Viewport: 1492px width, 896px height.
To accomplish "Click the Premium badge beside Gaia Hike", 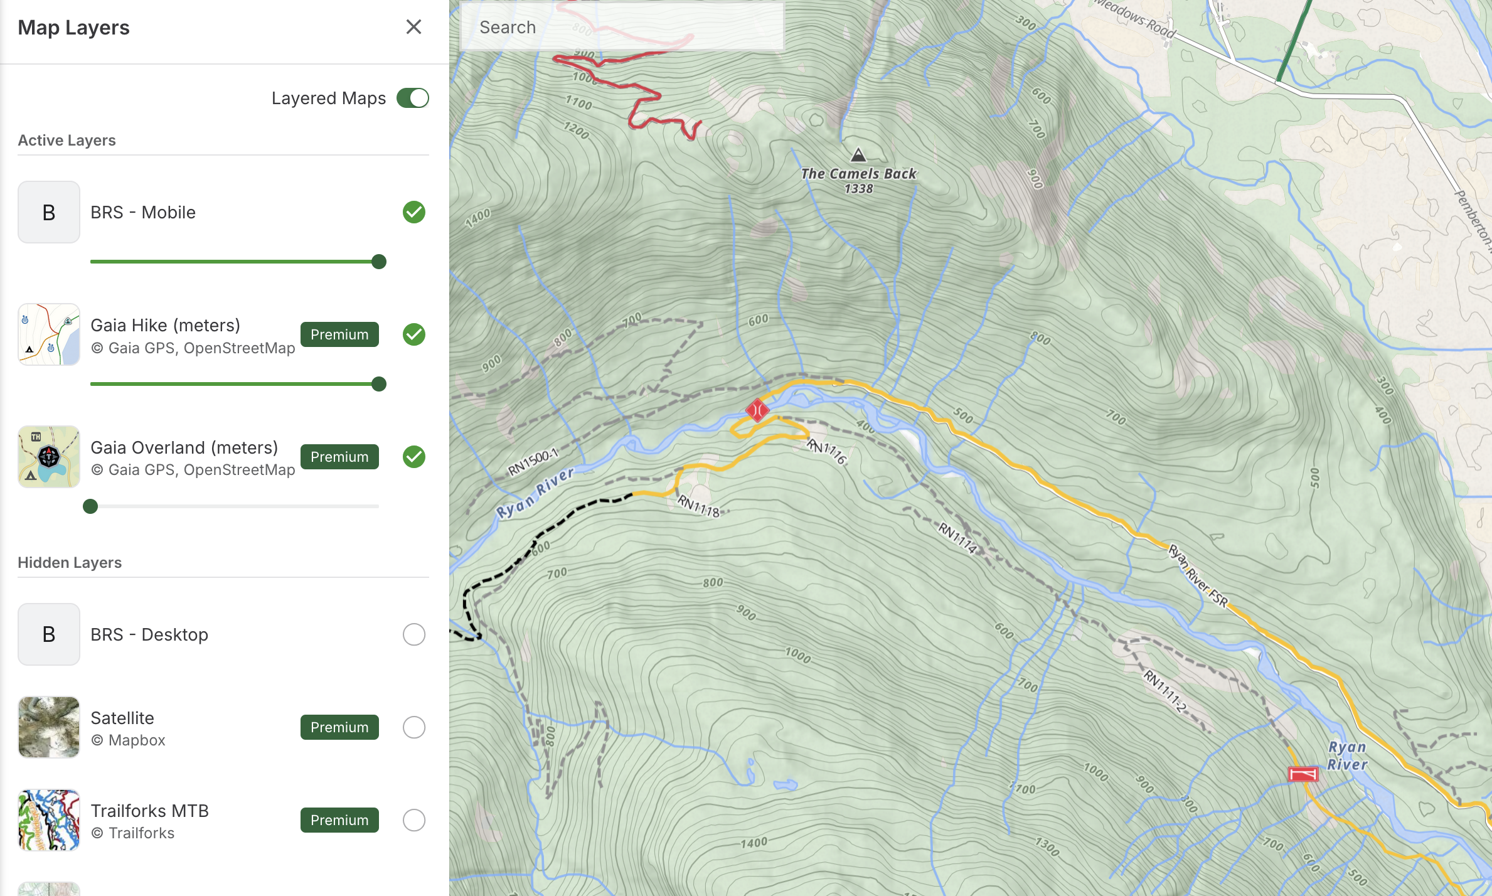I will coord(339,334).
